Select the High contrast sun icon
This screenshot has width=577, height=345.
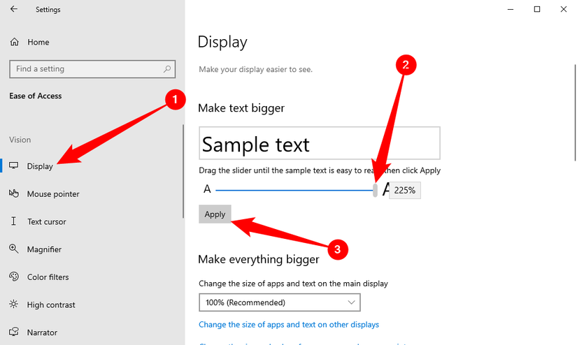pos(13,304)
